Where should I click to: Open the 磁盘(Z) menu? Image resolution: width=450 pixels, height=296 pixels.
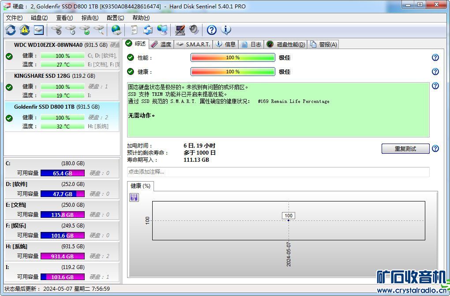(39, 18)
